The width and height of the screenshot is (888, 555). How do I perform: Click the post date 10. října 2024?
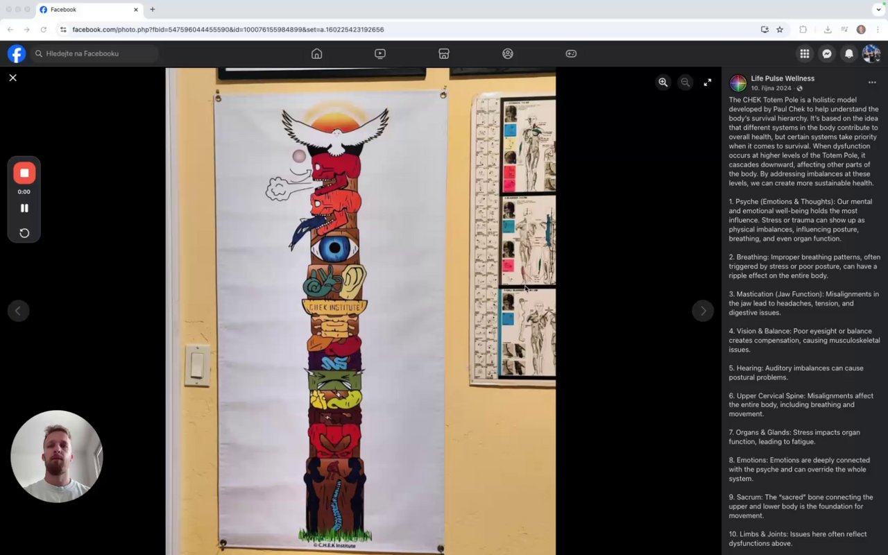(x=771, y=89)
